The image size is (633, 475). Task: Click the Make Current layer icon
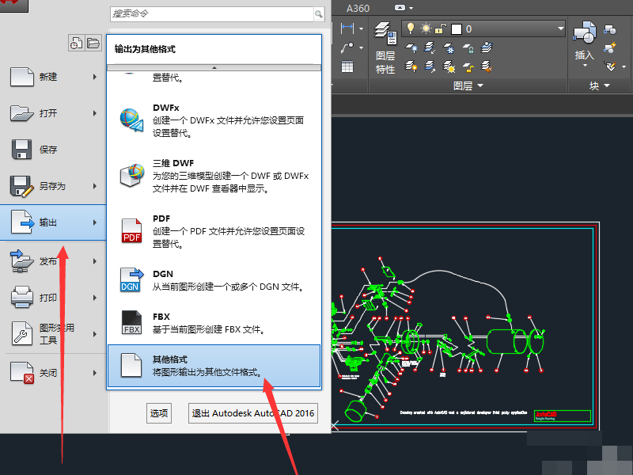click(487, 47)
